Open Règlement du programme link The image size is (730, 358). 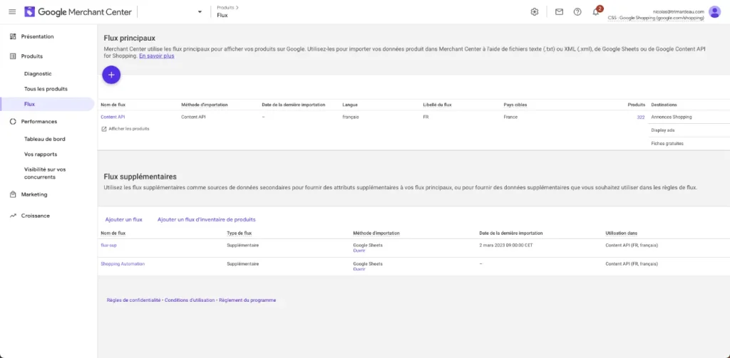click(247, 300)
